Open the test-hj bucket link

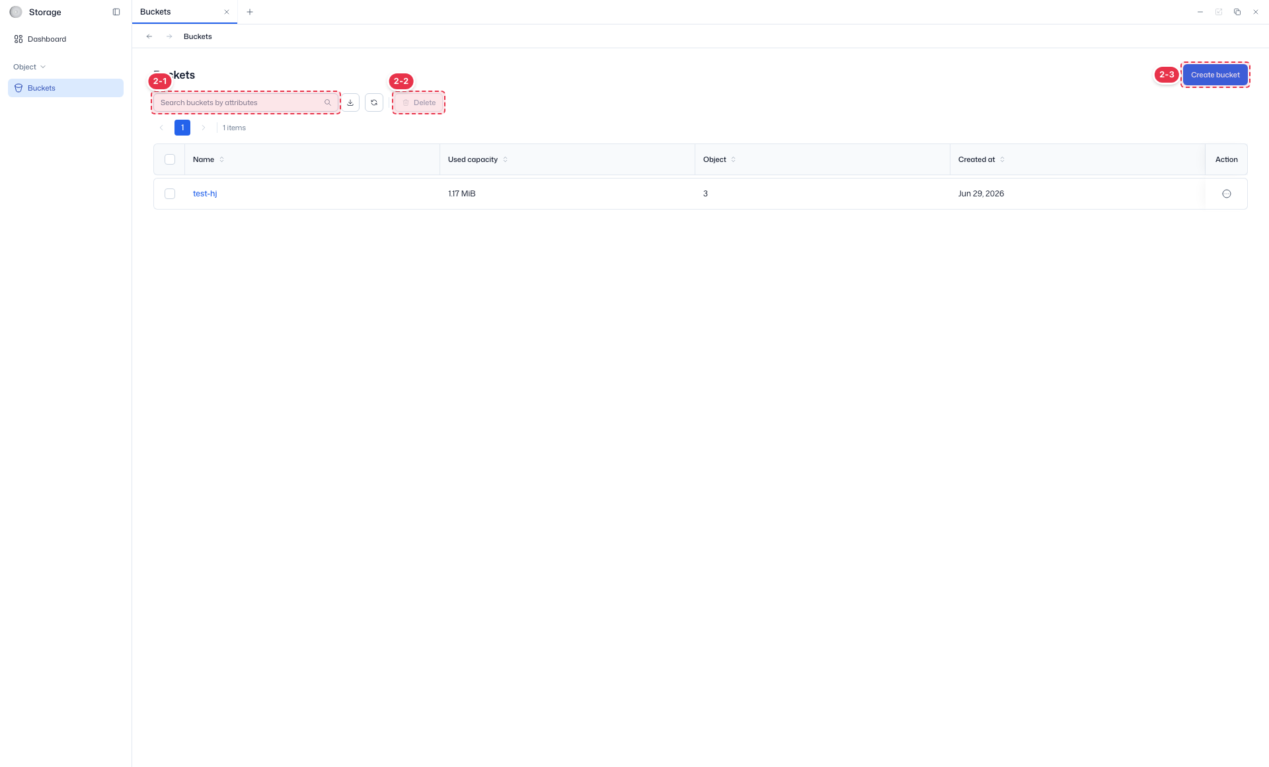[205, 194]
